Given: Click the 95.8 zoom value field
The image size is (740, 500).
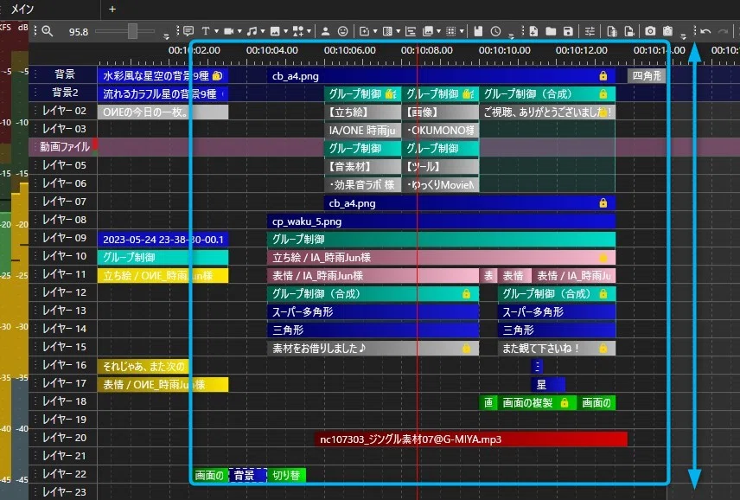Looking at the screenshot, I should pos(79,32).
